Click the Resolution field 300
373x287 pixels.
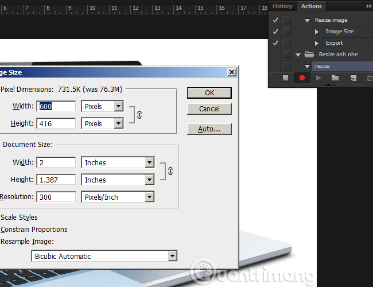pos(56,197)
